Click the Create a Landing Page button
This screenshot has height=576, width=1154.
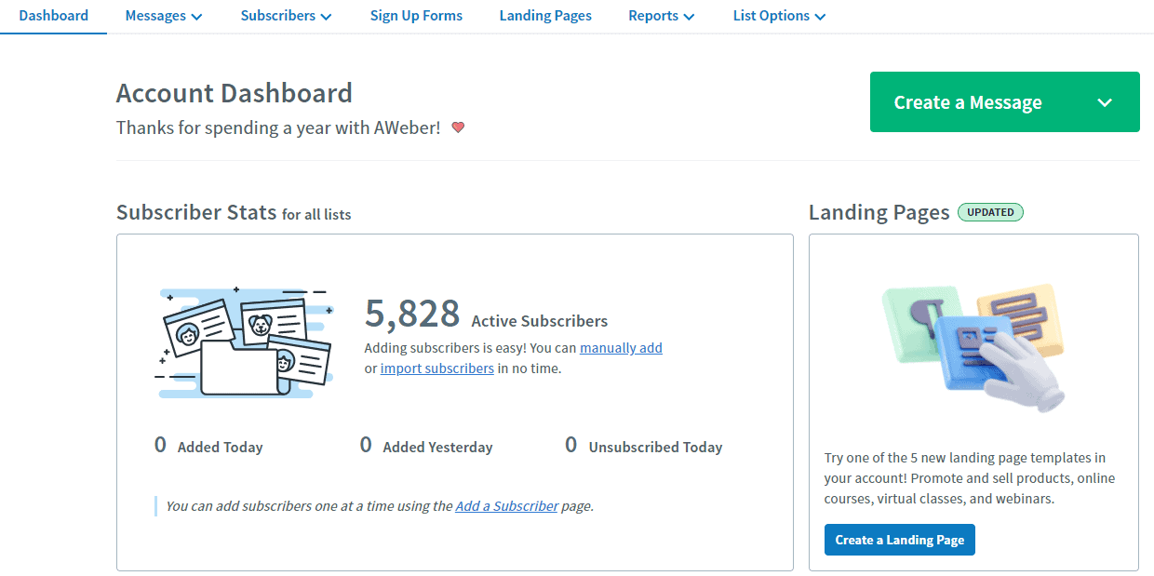point(899,540)
